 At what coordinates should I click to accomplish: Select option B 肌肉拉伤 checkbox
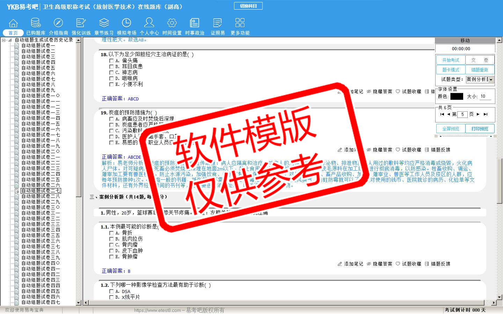coord(112,239)
